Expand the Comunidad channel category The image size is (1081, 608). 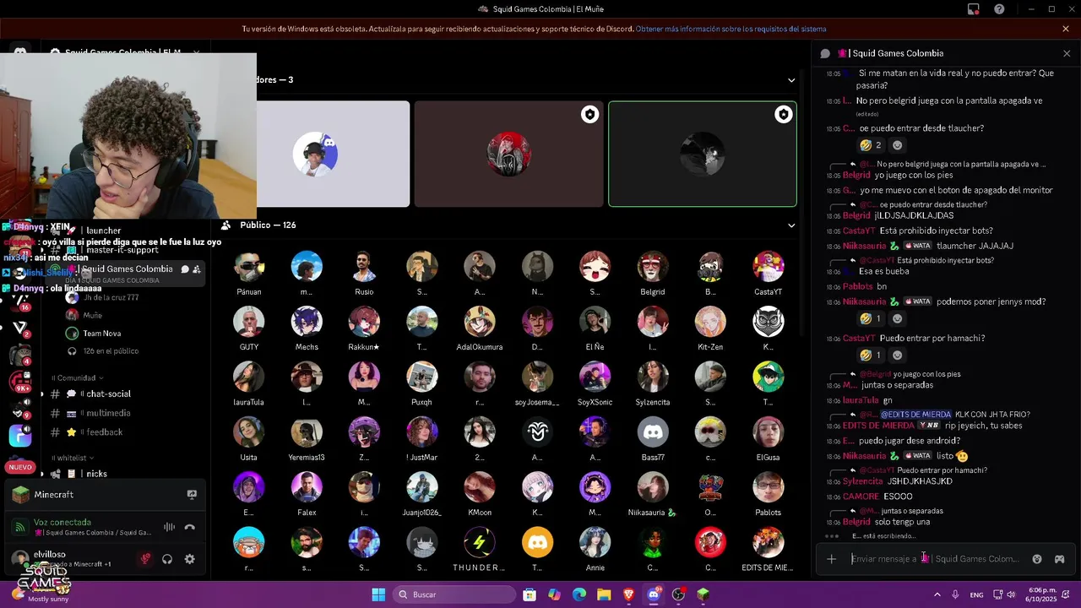(x=78, y=377)
